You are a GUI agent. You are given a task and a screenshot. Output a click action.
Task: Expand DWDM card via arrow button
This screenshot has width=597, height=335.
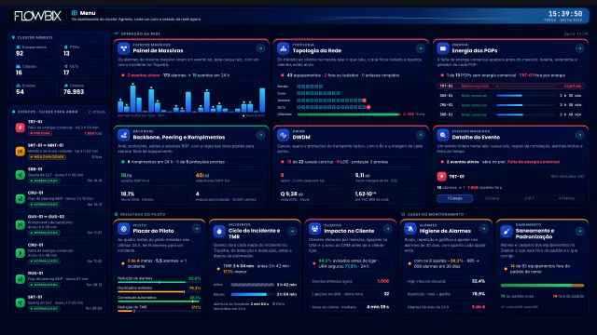point(420,135)
